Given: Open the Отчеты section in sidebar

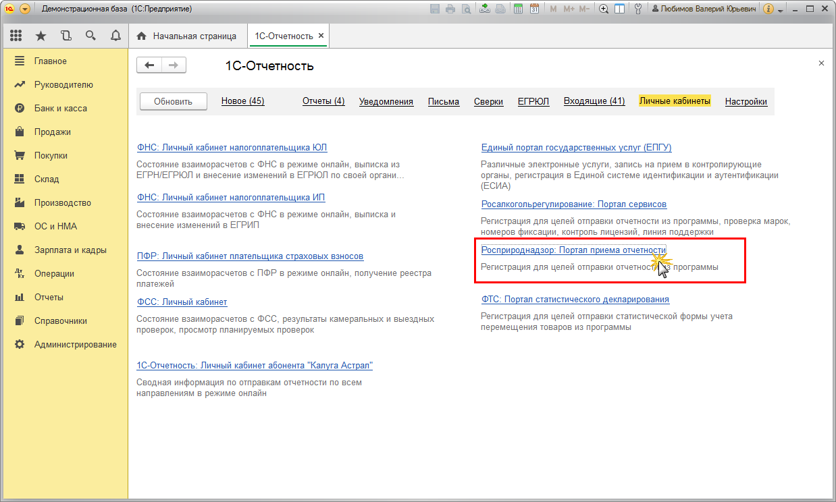Looking at the screenshot, I should coord(66,297).
